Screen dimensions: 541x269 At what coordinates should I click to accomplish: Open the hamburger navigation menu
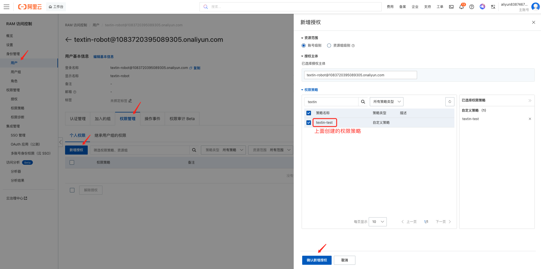click(7, 7)
